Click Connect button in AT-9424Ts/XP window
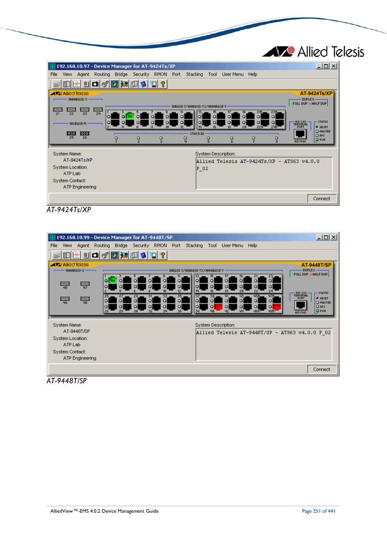This screenshot has width=387, height=548. coord(322,199)
